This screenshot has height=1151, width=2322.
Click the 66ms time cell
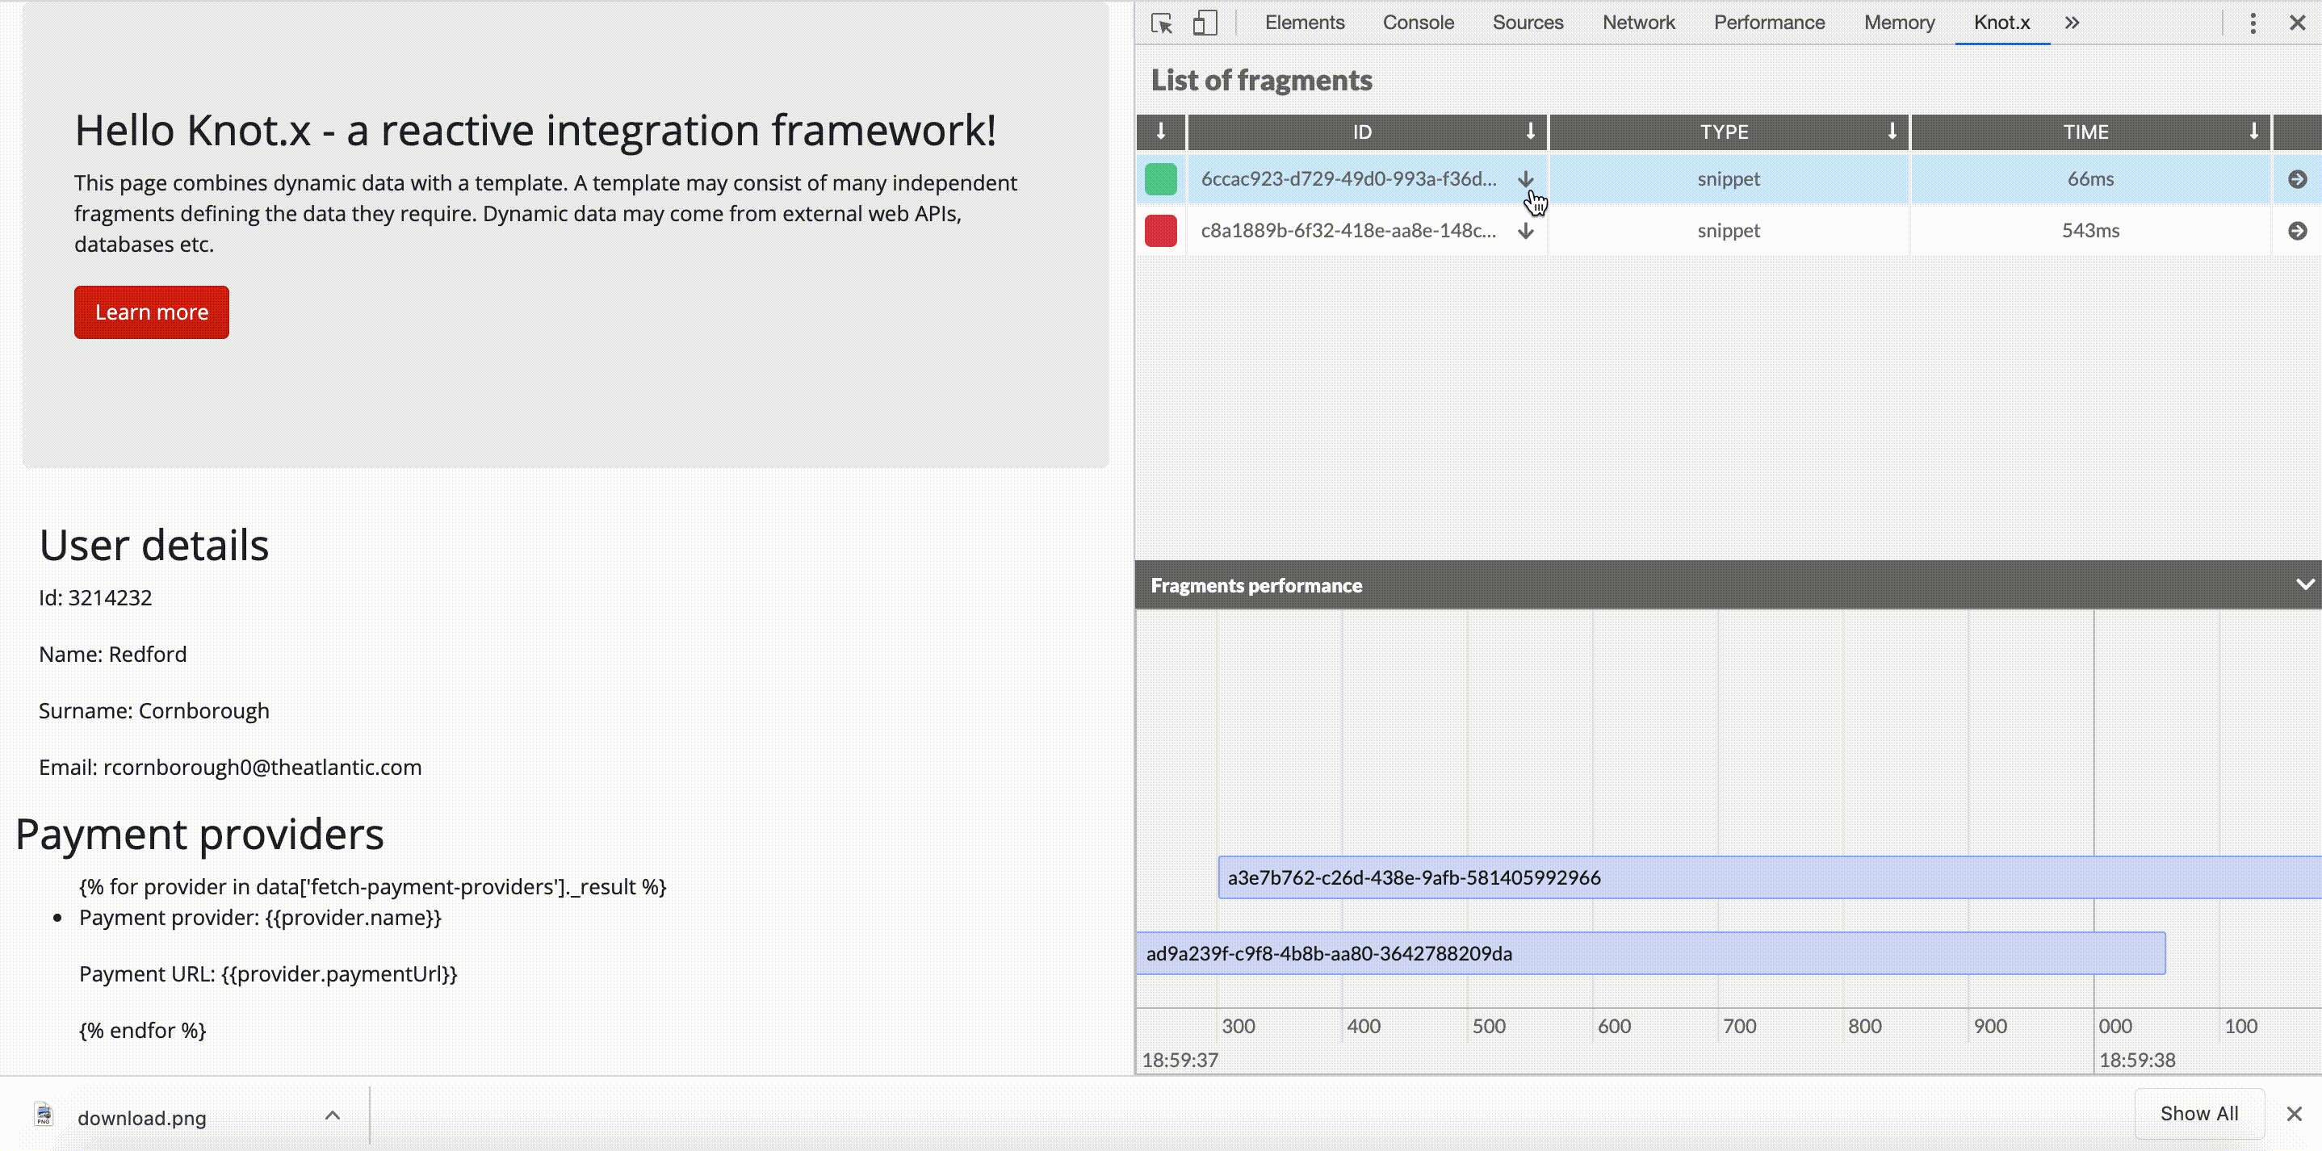coord(2089,178)
